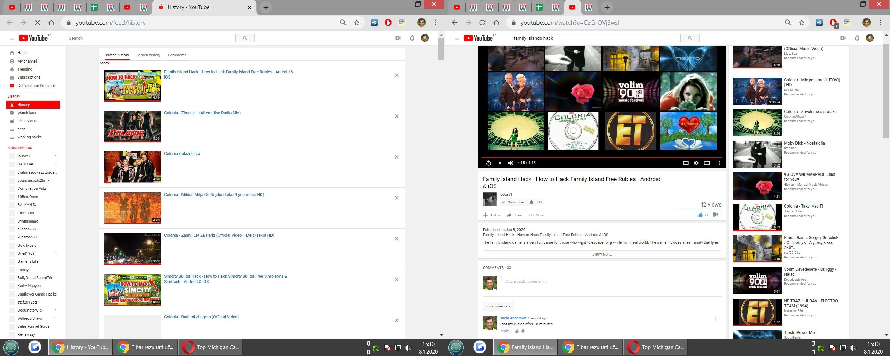
Task: Switch to the Search history tab
Action: click(x=148, y=55)
